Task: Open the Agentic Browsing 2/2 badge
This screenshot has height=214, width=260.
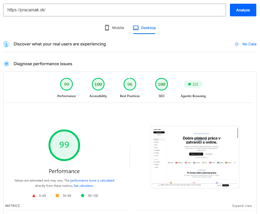Action: (193, 84)
